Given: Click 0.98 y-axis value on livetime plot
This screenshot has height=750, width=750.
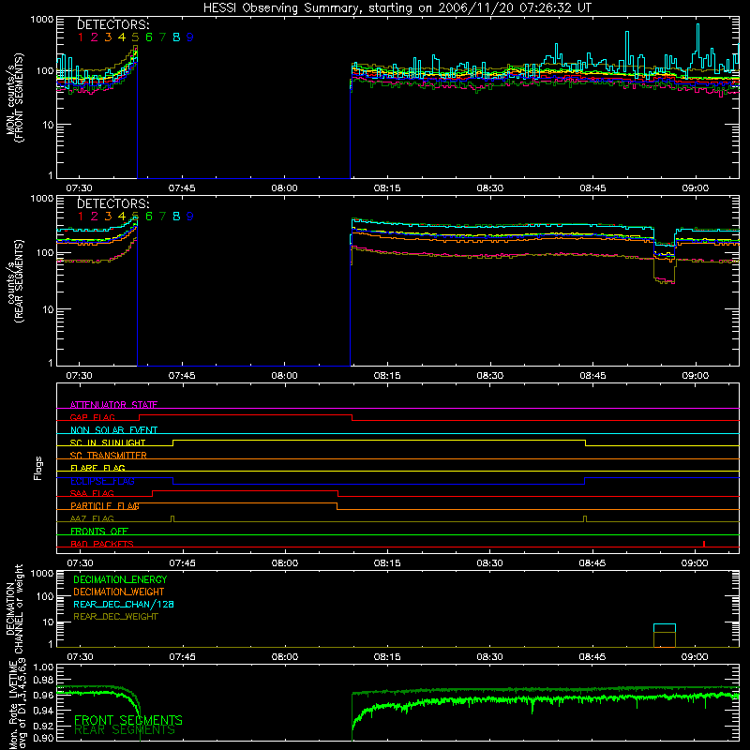Looking at the screenshot, I should click(x=43, y=680).
